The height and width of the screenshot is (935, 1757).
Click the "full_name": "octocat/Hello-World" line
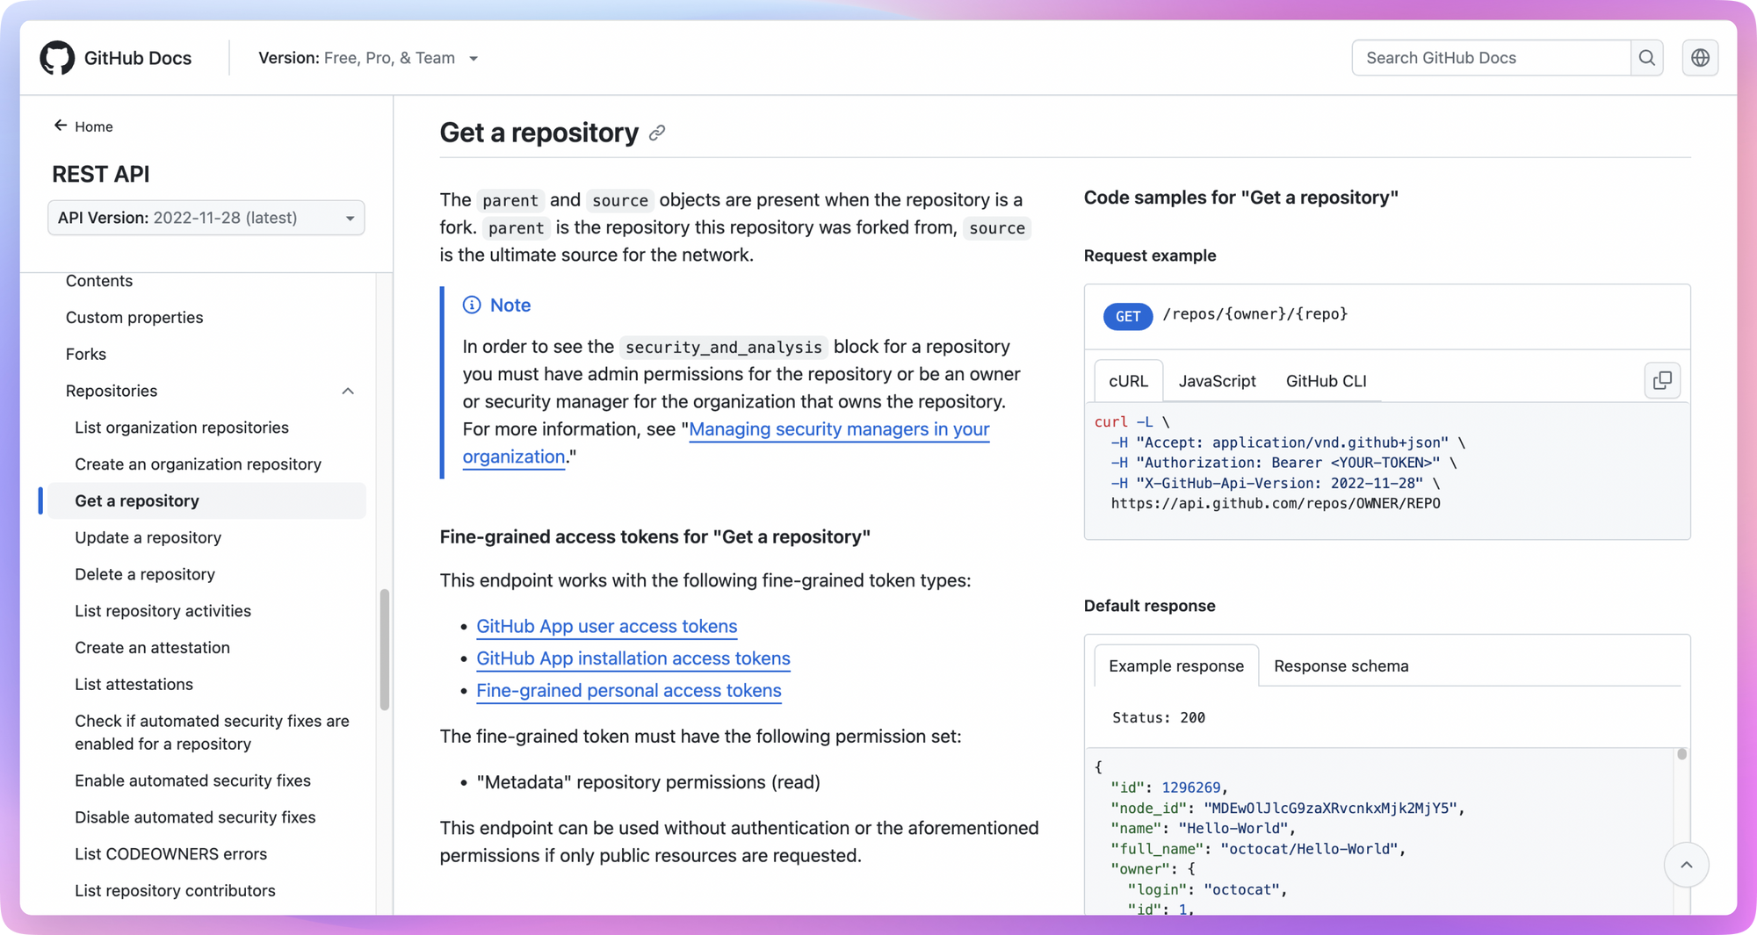(x=1258, y=849)
